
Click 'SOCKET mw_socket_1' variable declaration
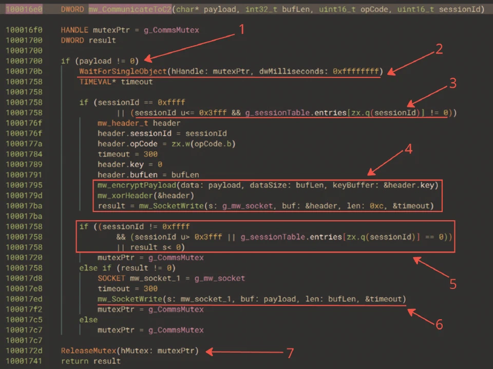click(x=139, y=279)
